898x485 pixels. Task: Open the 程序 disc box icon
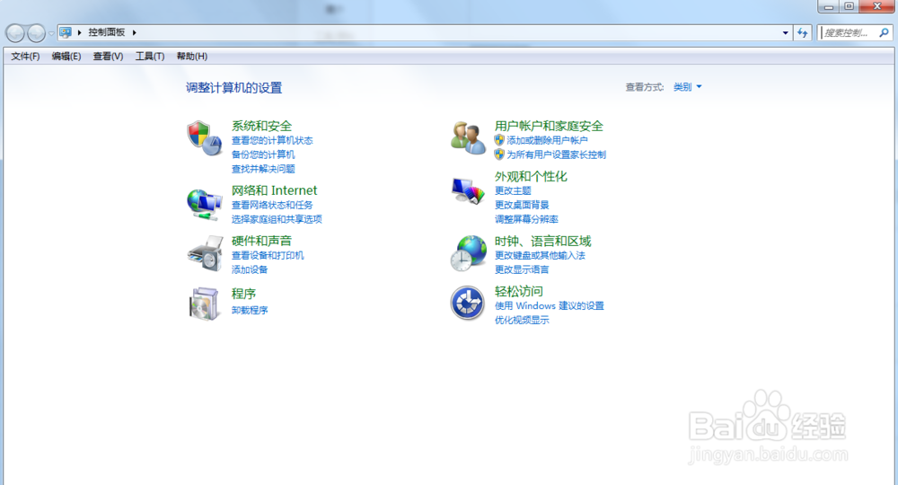205,304
